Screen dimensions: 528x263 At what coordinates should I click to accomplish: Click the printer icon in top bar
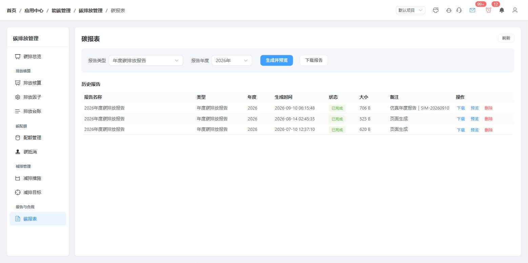[436, 10]
